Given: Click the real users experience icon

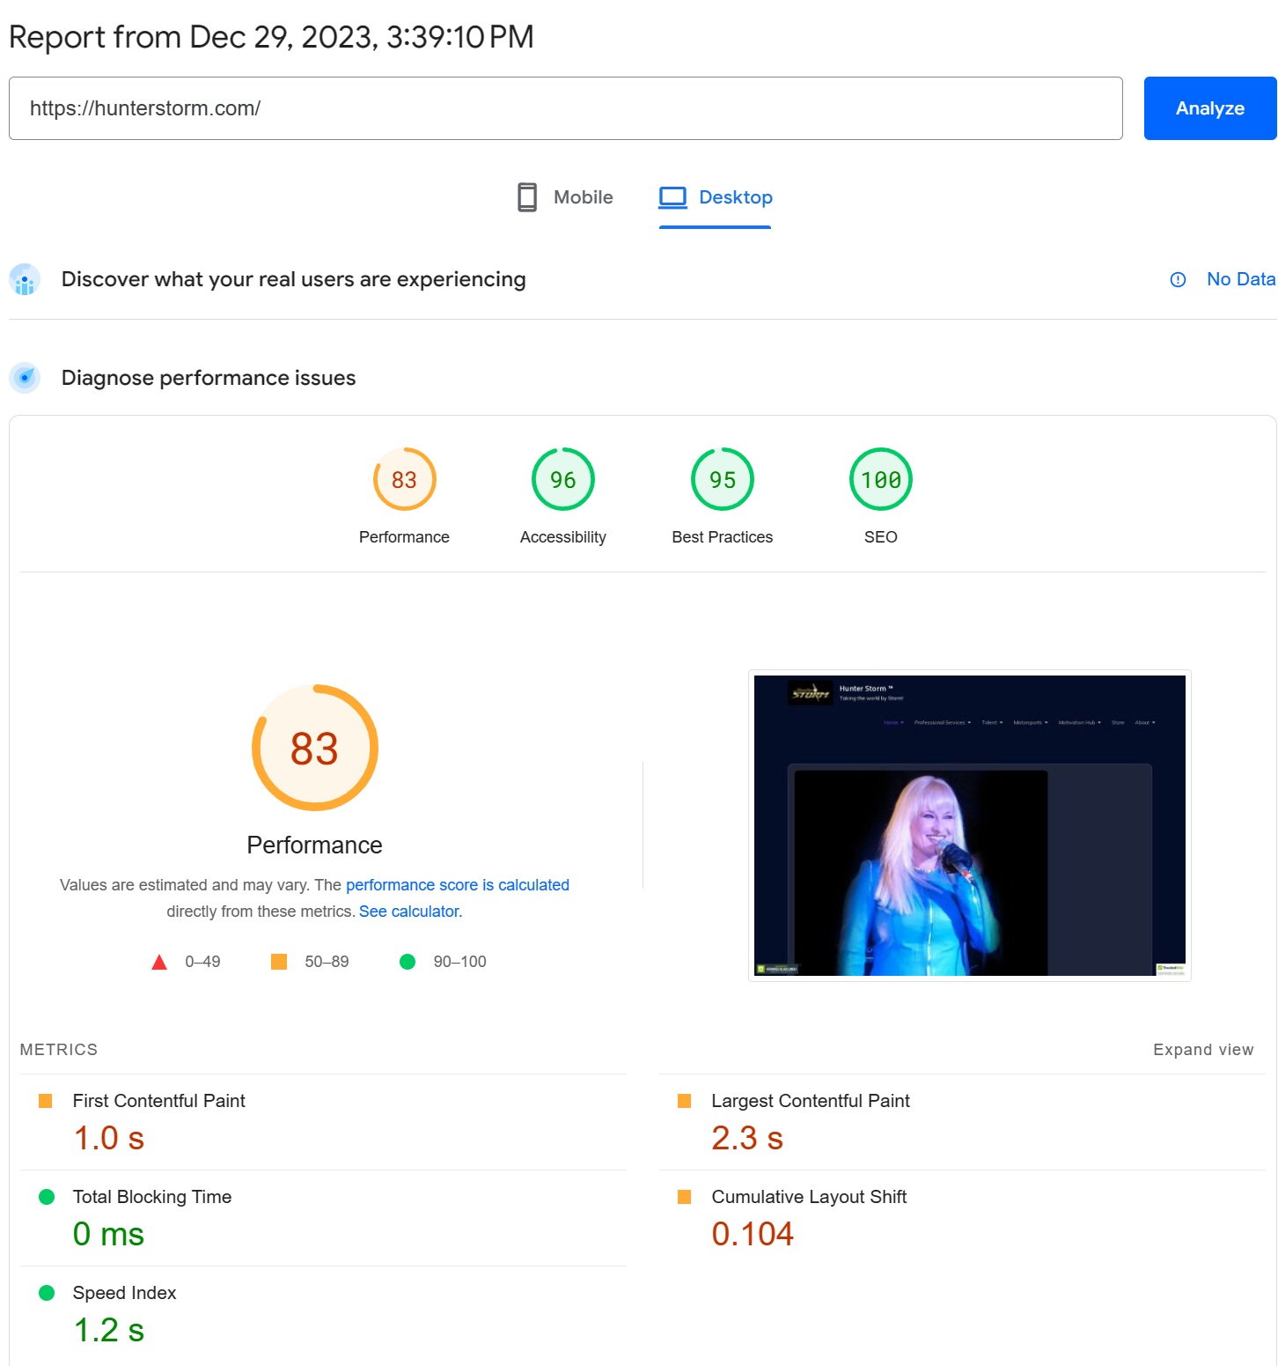Looking at the screenshot, I should click(x=25, y=280).
